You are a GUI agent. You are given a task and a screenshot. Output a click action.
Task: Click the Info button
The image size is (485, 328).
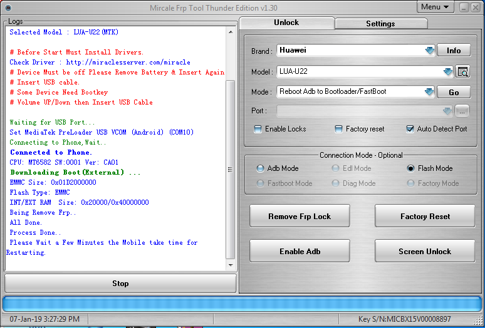pos(454,50)
